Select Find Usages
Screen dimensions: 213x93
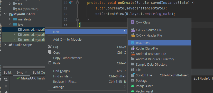(x=86, y=71)
